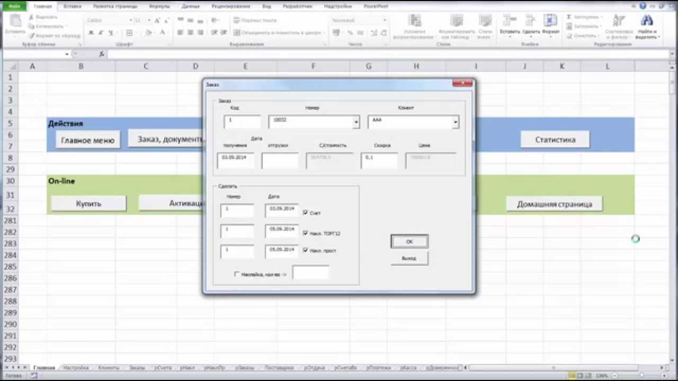Screen dimensions: 678x381
Task: Open the number format dropdown
Action: click(385, 20)
